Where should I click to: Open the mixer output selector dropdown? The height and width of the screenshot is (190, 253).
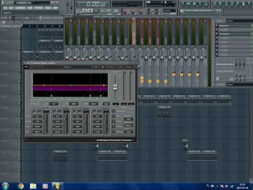tap(239, 84)
